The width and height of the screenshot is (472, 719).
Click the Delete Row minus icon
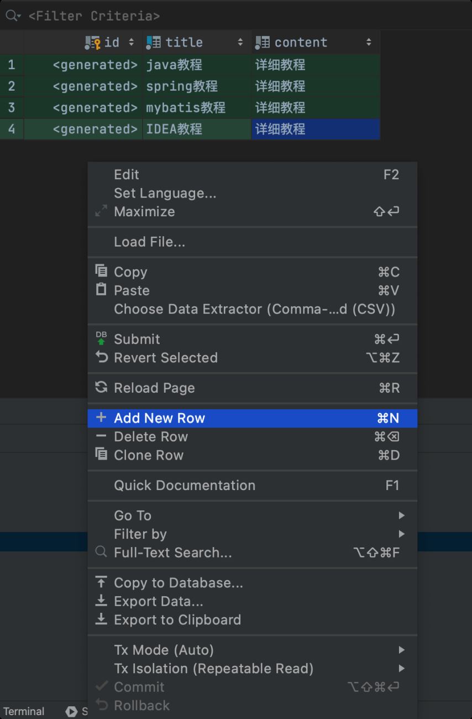coord(101,436)
